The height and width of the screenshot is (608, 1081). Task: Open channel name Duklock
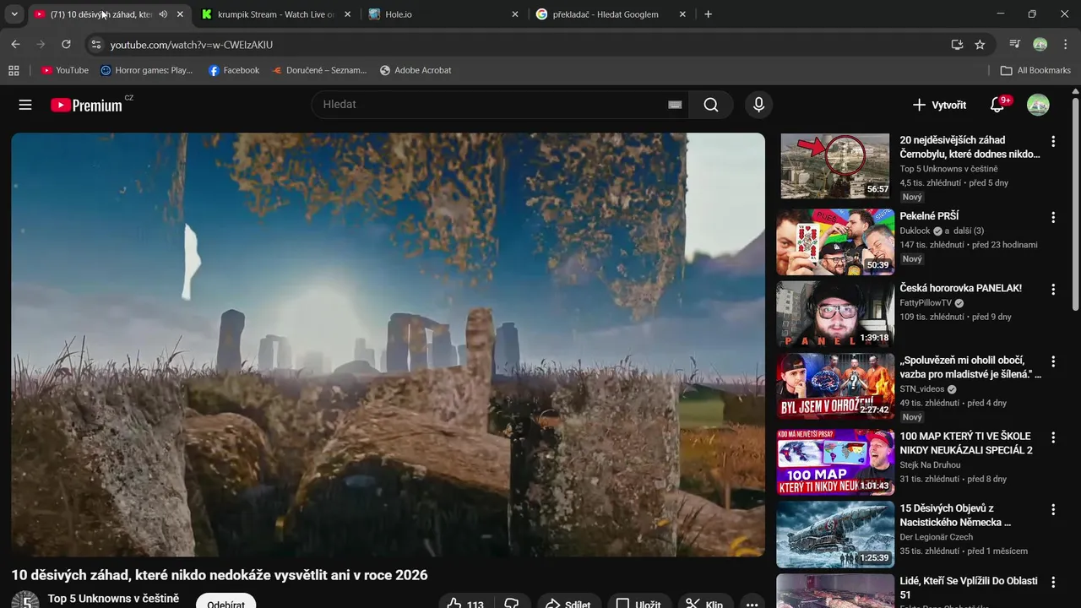pos(915,231)
